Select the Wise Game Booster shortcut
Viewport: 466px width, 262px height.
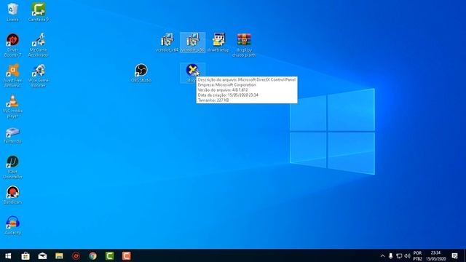pos(39,75)
